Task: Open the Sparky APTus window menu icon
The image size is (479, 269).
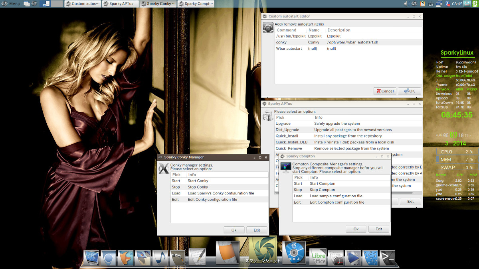Action: click(264, 104)
